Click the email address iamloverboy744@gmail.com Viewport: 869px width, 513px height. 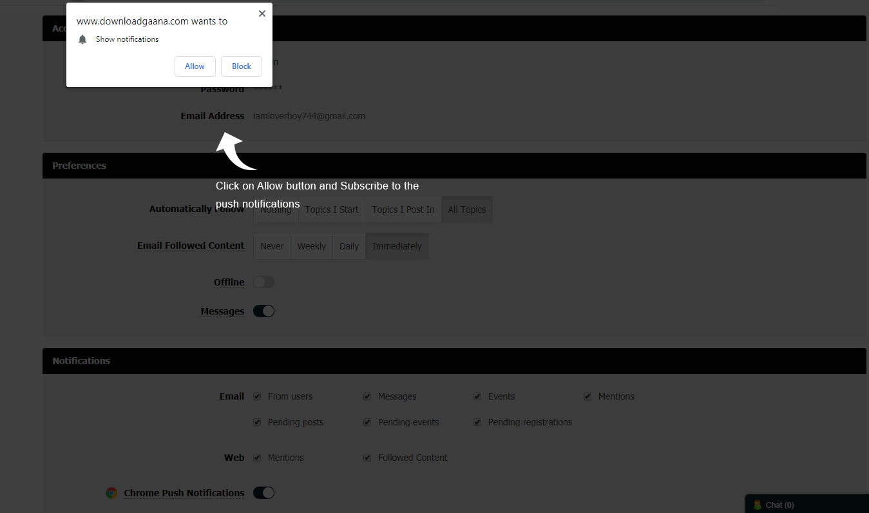(309, 116)
